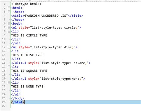Collapse the disc <ul> fold marker on line 12
Image resolution: width=141 pixels, height=111 pixels.
9,47
